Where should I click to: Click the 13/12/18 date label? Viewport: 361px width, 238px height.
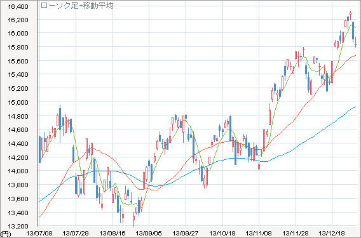pyautogui.click(x=332, y=234)
